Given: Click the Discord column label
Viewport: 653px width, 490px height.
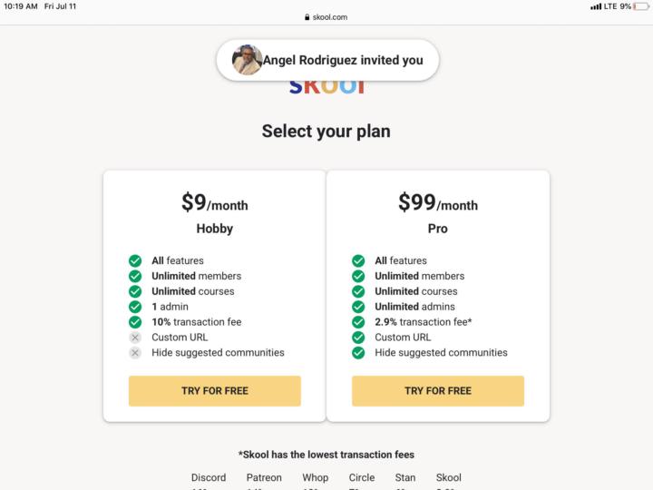Looking at the screenshot, I should pyautogui.click(x=209, y=477).
